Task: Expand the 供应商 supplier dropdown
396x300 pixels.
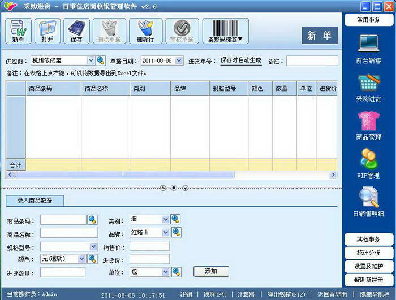Action: pos(91,60)
